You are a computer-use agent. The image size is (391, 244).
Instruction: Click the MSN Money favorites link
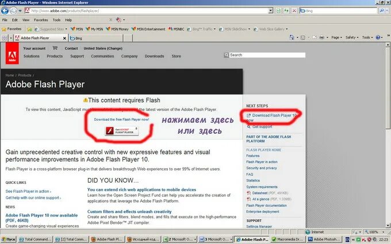[x=117, y=29]
